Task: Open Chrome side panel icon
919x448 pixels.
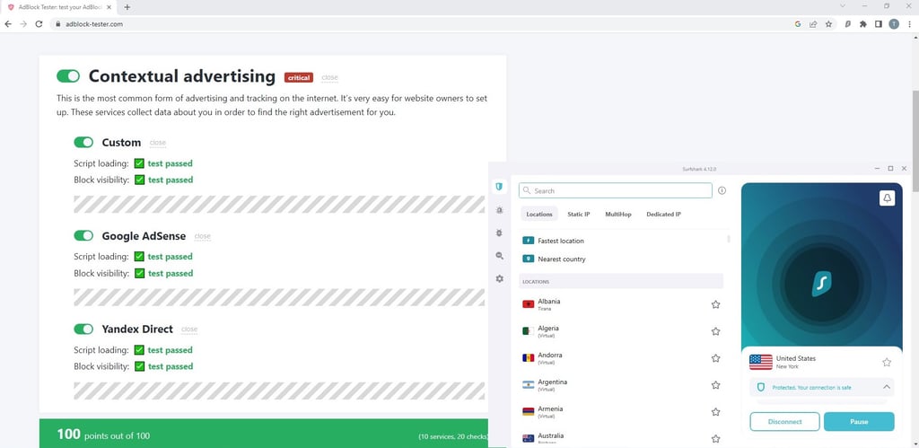Action: point(878,24)
